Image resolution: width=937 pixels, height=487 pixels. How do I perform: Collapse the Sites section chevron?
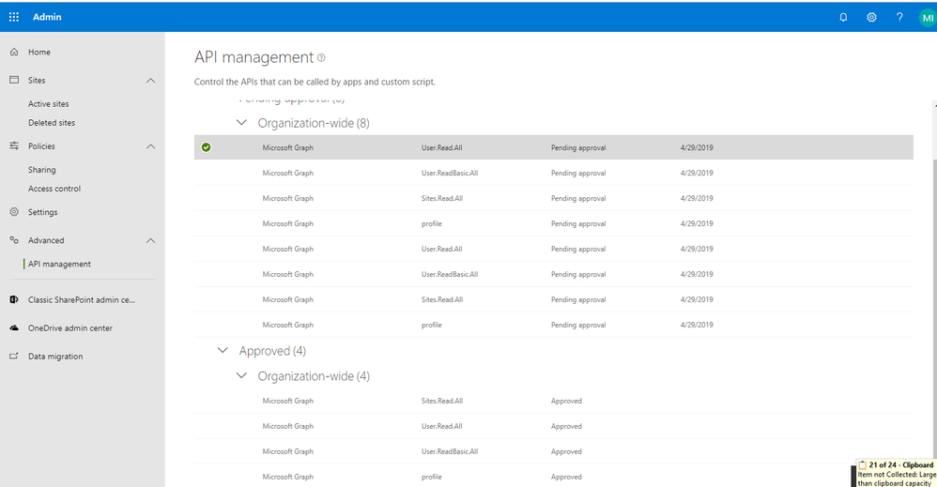150,81
